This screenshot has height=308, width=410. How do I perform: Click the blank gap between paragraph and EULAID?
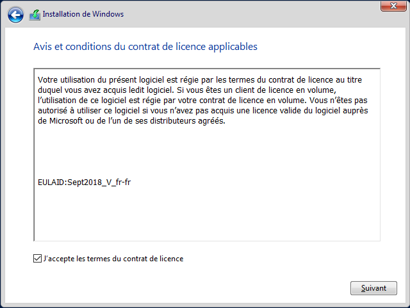(x=205, y=152)
